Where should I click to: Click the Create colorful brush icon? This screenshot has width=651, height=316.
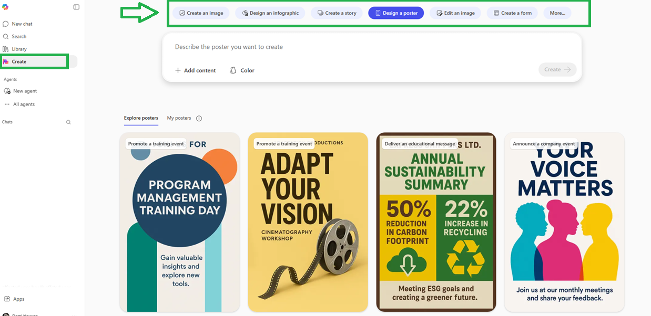click(6, 61)
